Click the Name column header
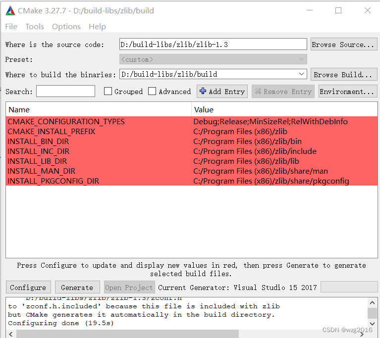Viewport: 380px width, 338px height. pyautogui.click(x=99, y=109)
